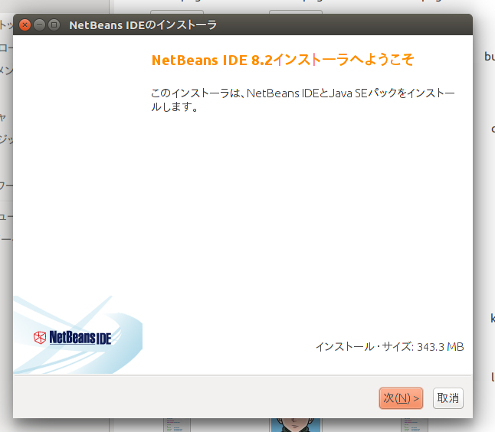The image size is (495, 432).
Task: Click the NetBeans IDE logo
Action: tap(72, 337)
